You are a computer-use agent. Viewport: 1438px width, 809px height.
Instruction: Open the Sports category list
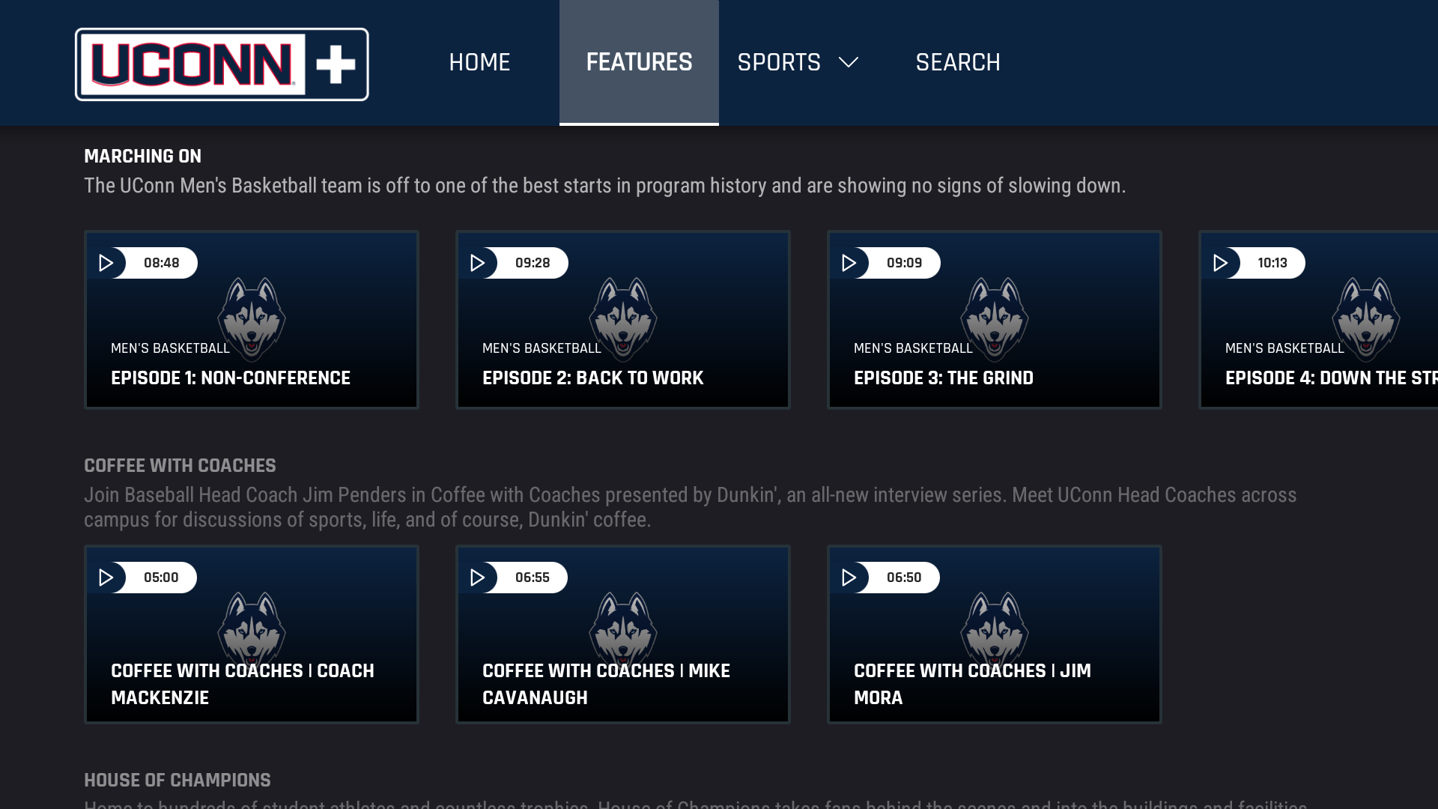[779, 63]
